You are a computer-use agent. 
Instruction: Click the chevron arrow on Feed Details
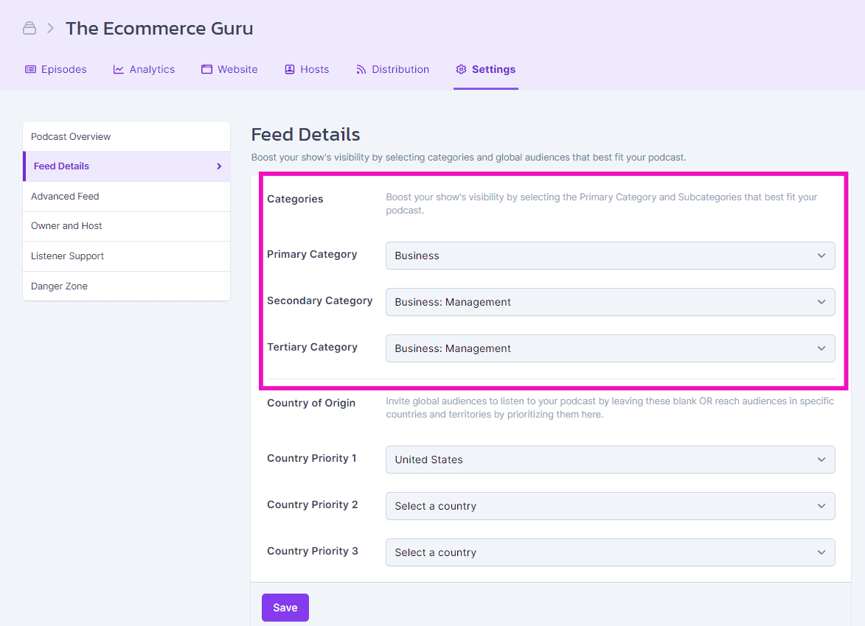coord(219,166)
